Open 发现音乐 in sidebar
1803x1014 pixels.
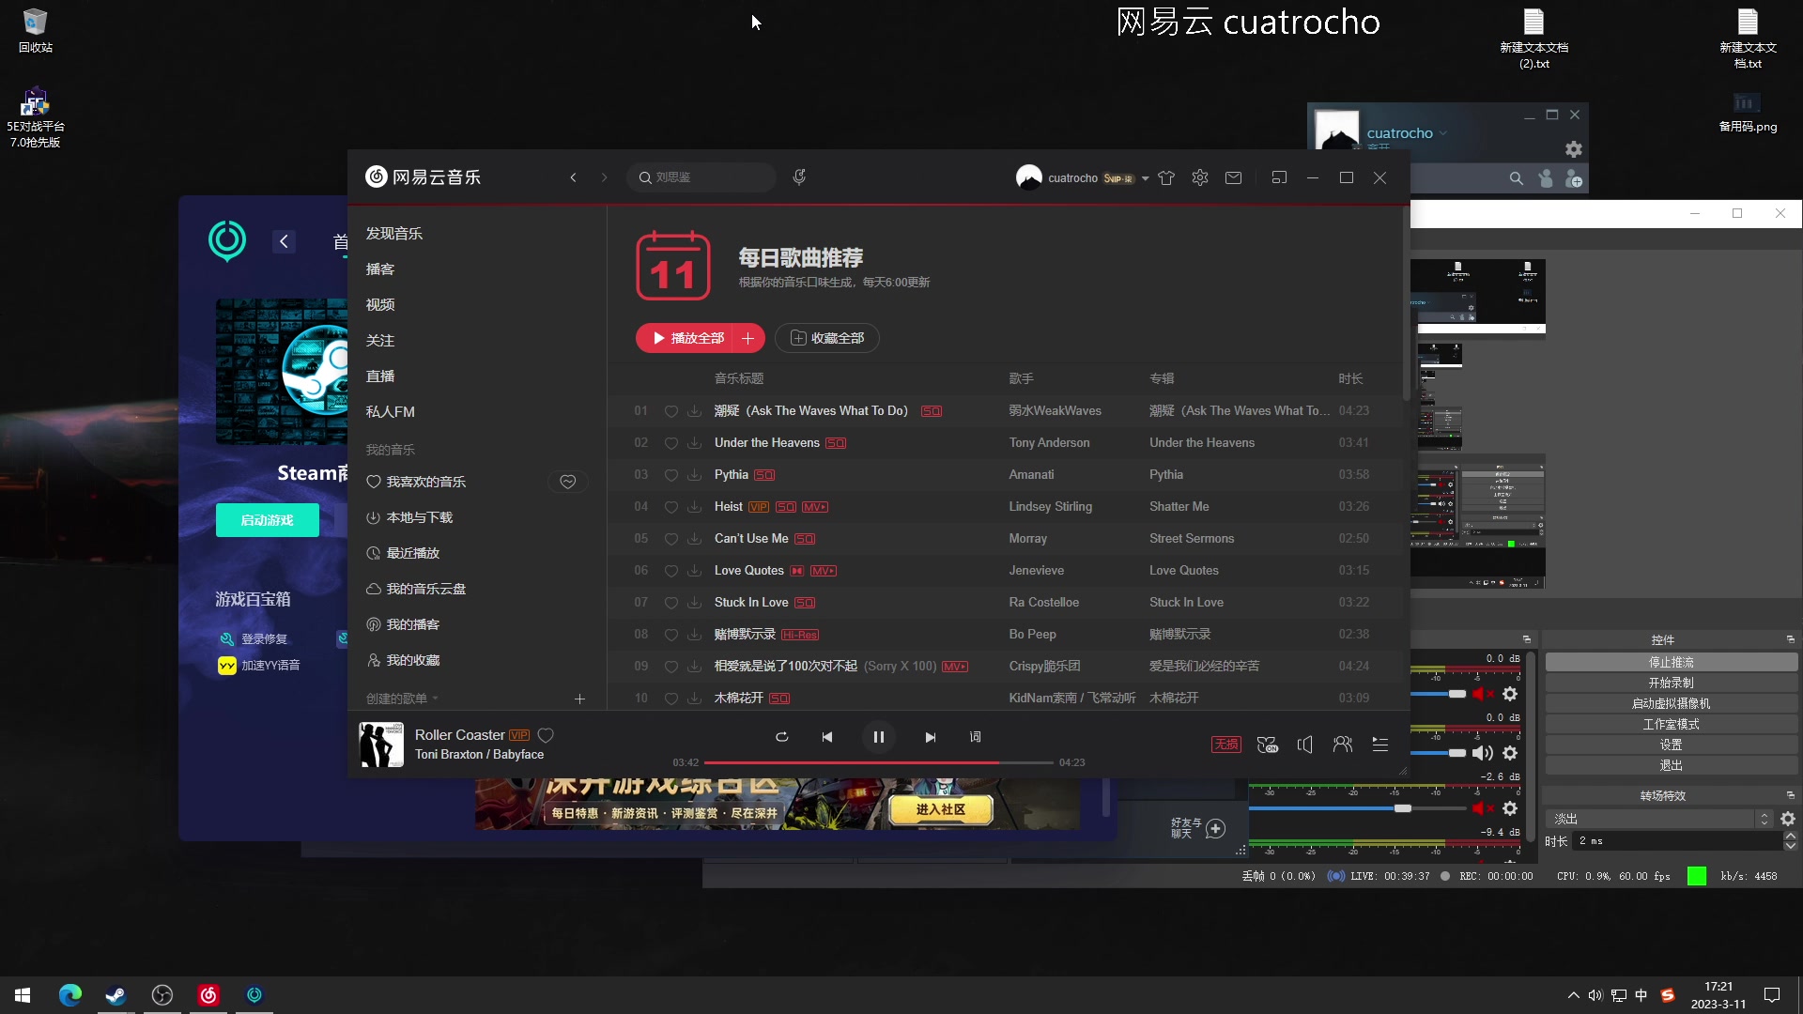coord(394,234)
